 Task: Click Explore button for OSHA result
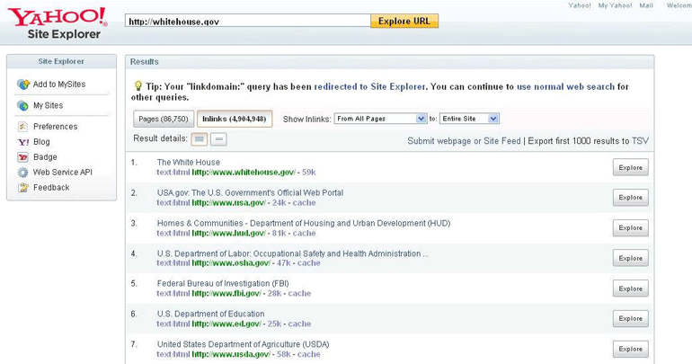[631, 259]
